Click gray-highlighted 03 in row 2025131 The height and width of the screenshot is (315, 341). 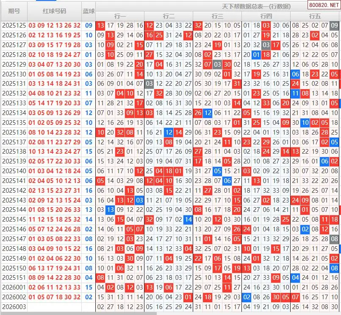coord(149,84)
